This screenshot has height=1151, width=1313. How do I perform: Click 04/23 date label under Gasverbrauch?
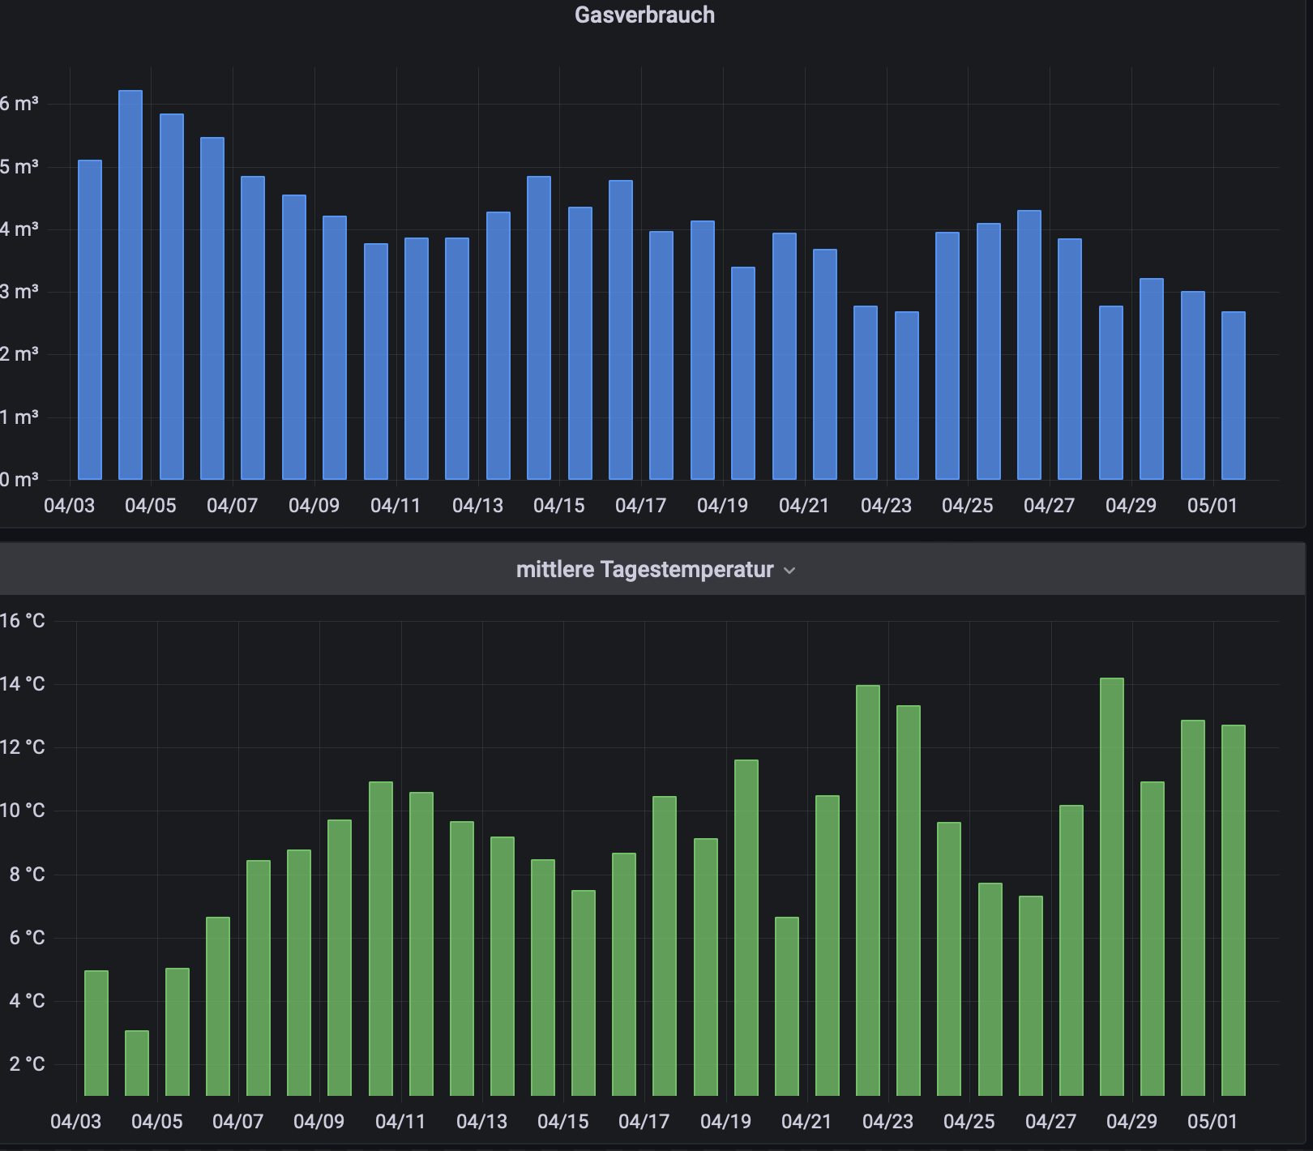point(886,506)
